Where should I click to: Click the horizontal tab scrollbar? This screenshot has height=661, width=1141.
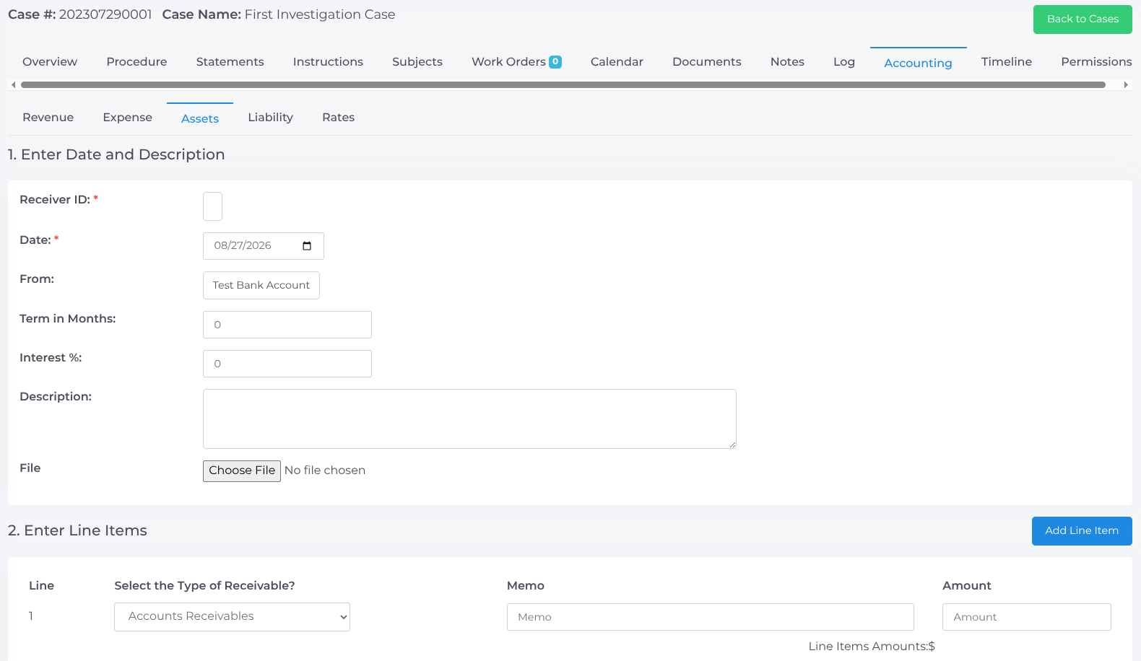(563, 84)
